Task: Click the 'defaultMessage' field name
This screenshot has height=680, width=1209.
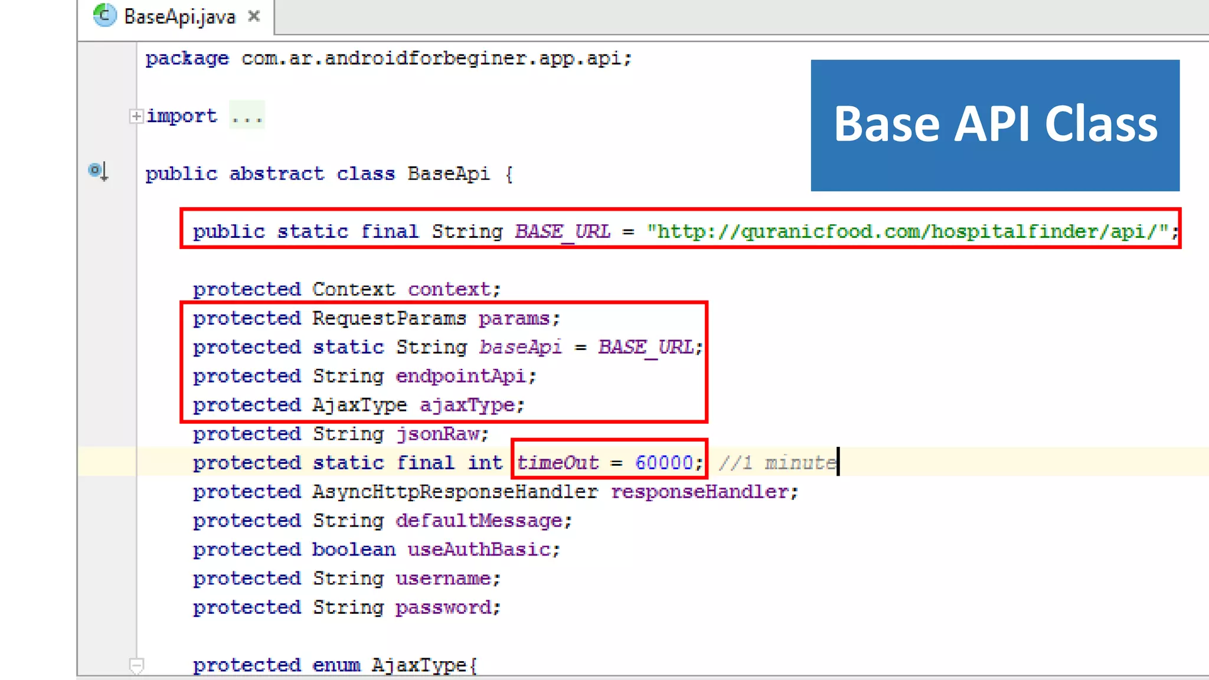Action: [479, 521]
